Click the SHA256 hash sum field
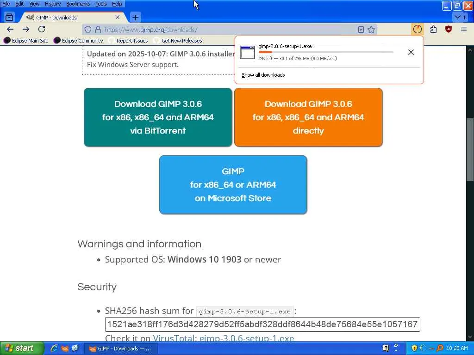Image resolution: width=474 pixels, height=355 pixels. pos(262,324)
